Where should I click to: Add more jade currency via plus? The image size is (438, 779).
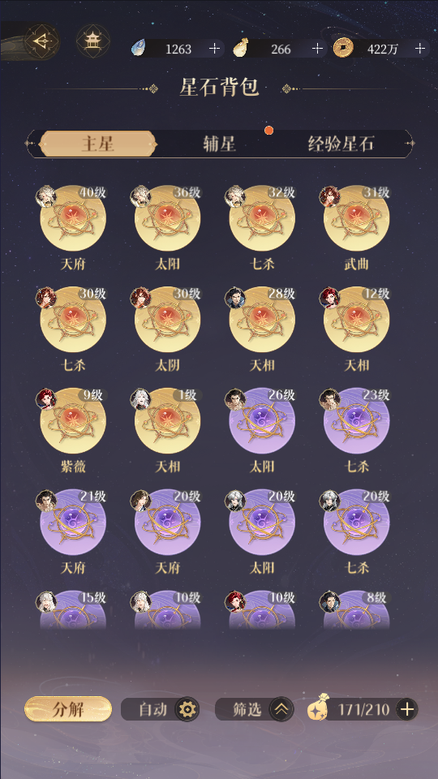(x=214, y=49)
